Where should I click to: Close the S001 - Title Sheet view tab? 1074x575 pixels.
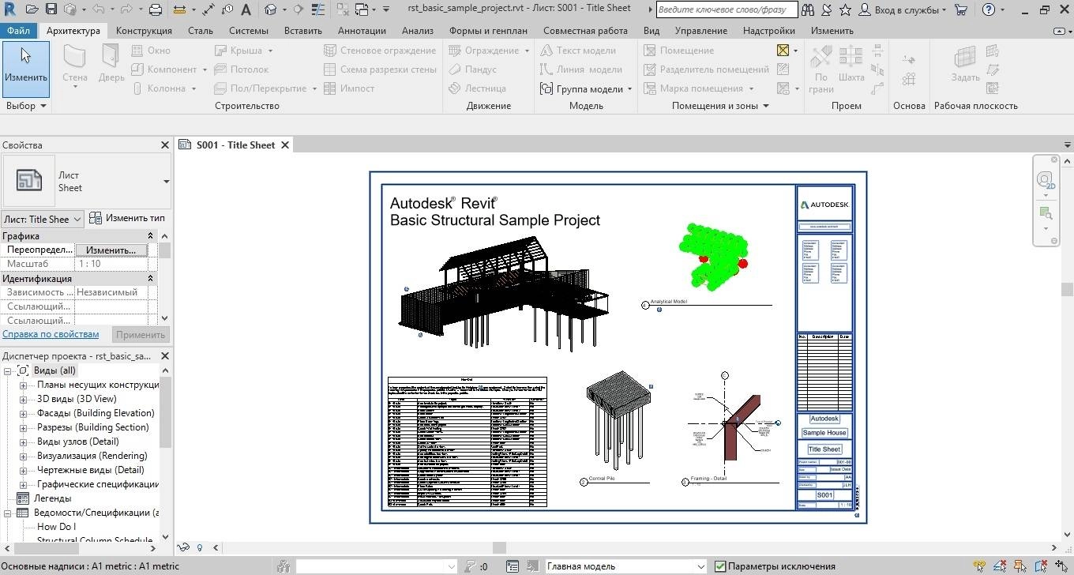(x=285, y=145)
